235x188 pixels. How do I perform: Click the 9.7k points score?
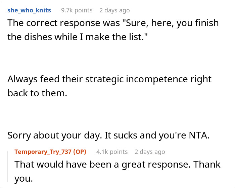click(x=77, y=10)
